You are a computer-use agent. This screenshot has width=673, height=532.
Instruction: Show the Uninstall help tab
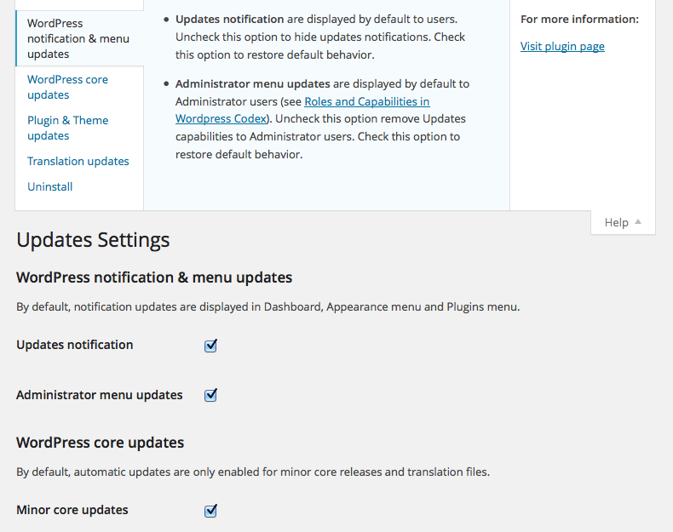click(x=49, y=187)
